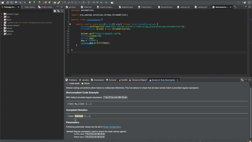Switch to the Javadoc tab
The width and height of the screenshot is (252, 142).
coord(84,80)
